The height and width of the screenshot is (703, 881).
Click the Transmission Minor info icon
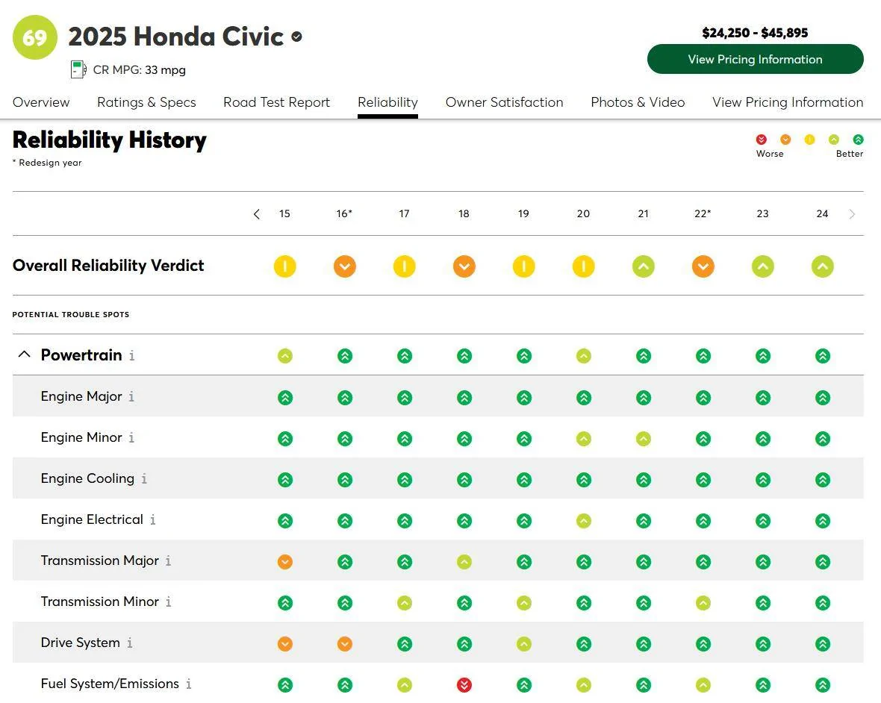point(168,602)
